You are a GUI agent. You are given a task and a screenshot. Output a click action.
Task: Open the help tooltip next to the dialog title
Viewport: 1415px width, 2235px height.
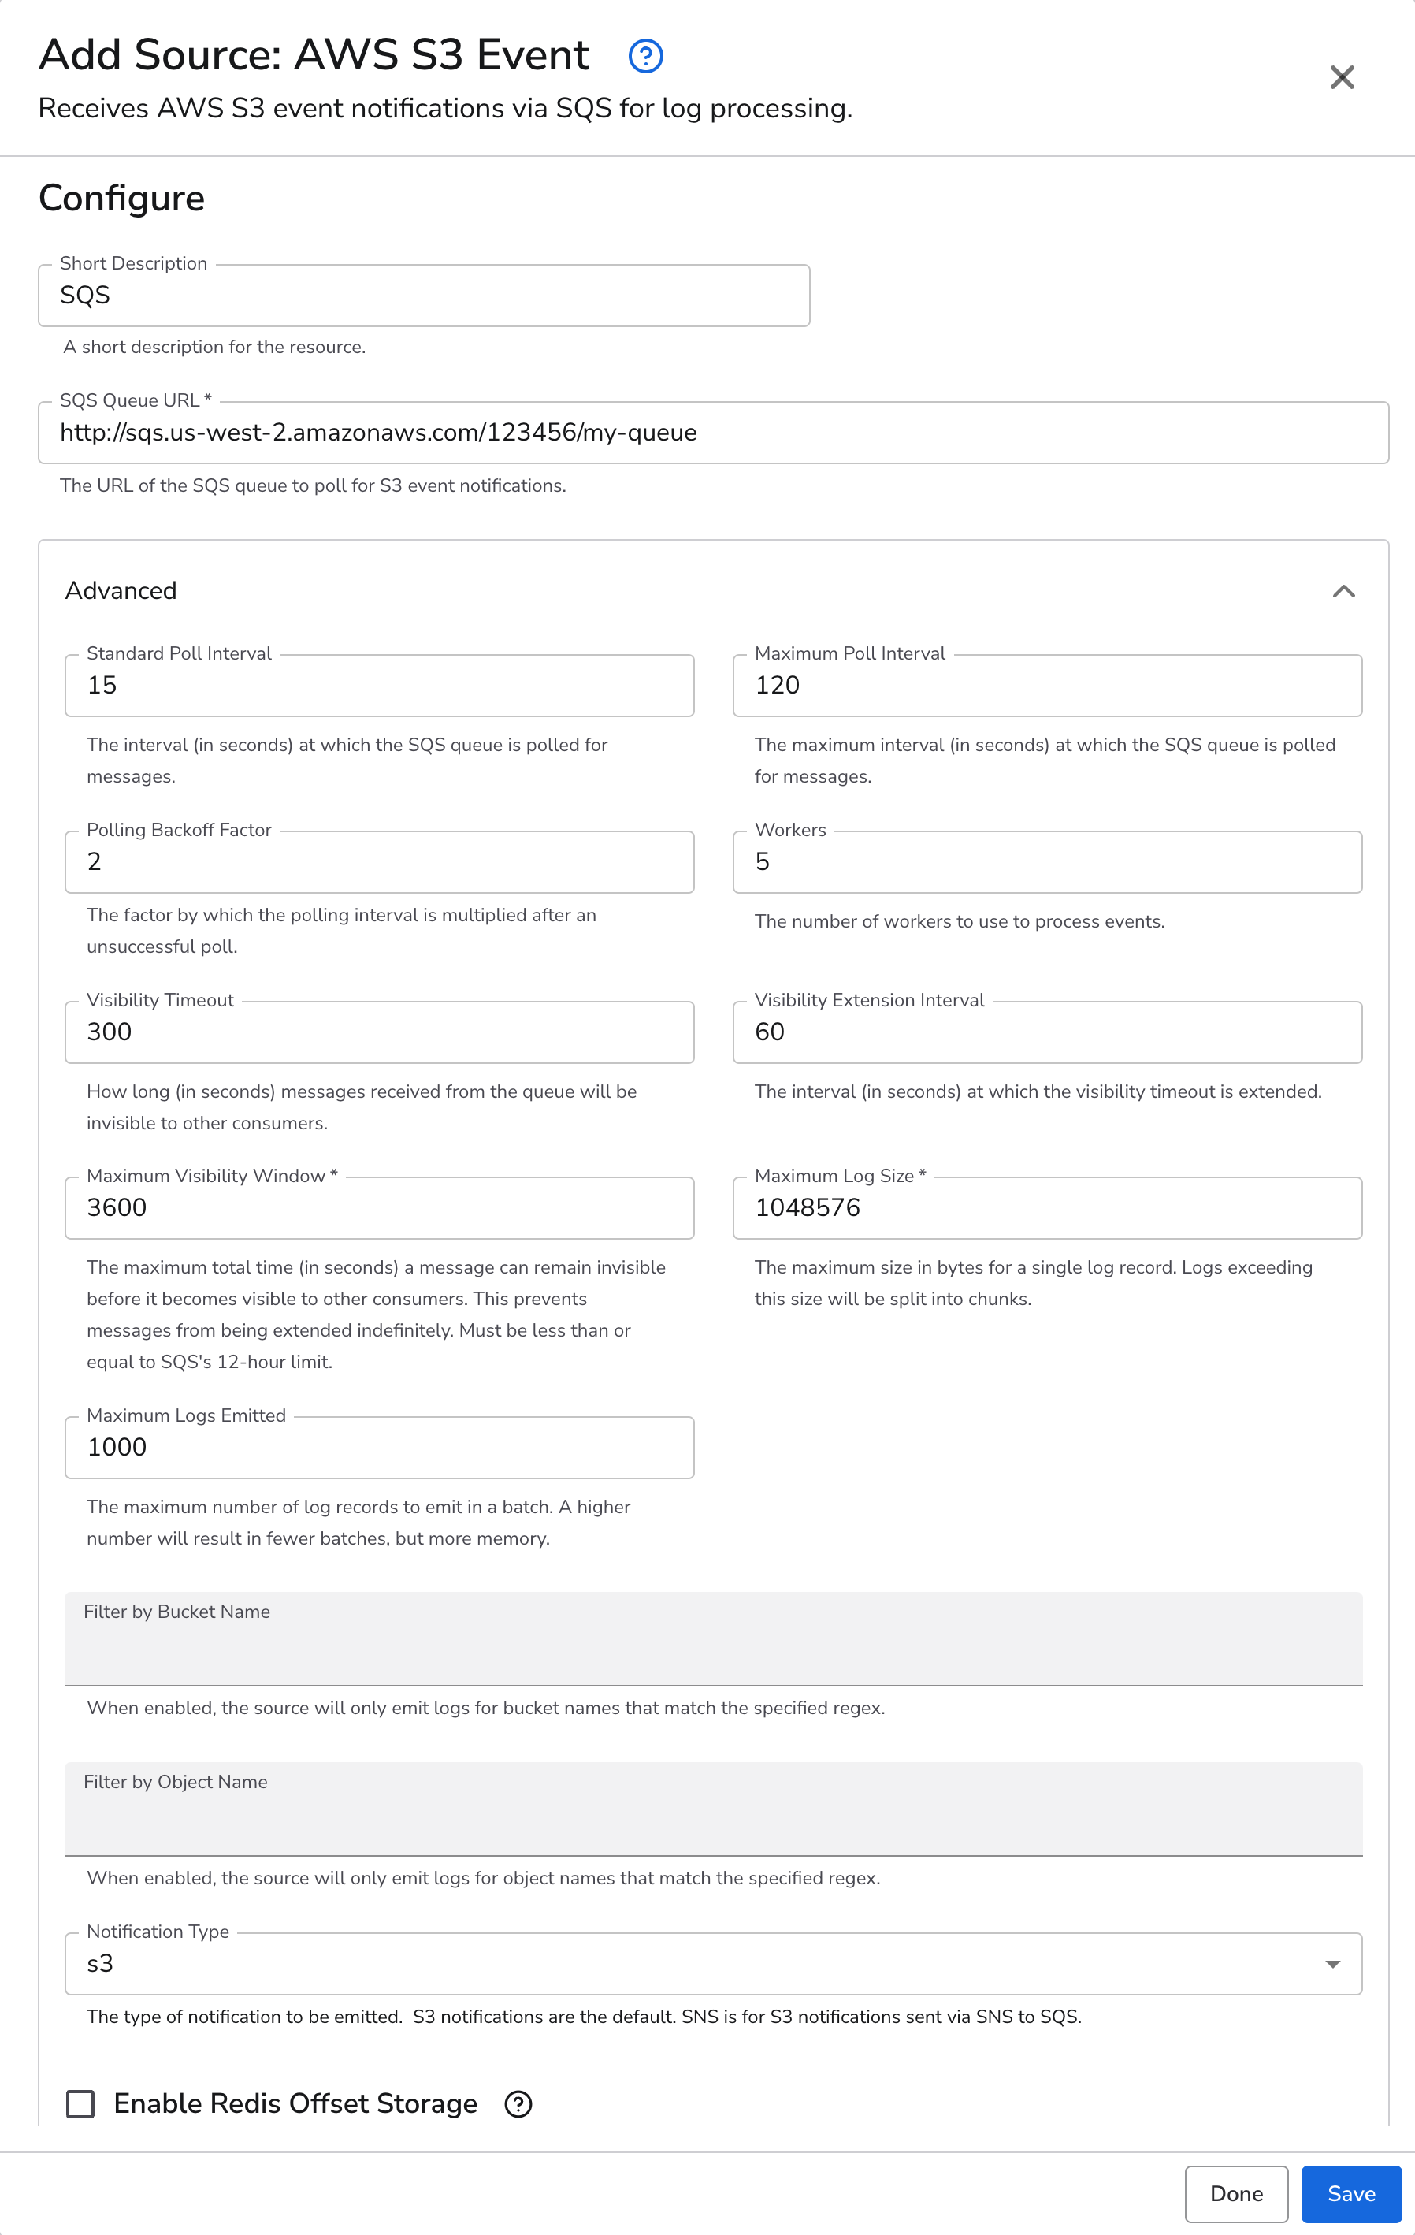(x=647, y=56)
